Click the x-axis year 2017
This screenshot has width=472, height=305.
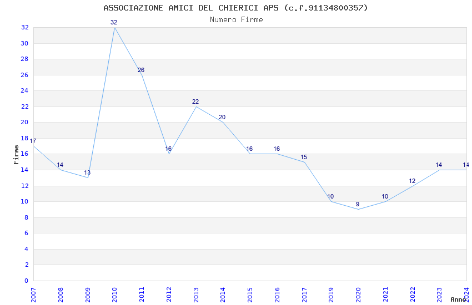tap(304, 294)
